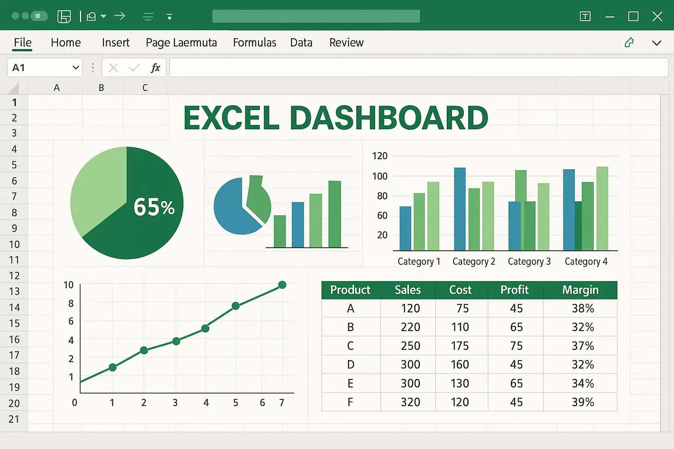
Task: Confirm the entry with the formula bar checkmark
Action: [x=134, y=68]
